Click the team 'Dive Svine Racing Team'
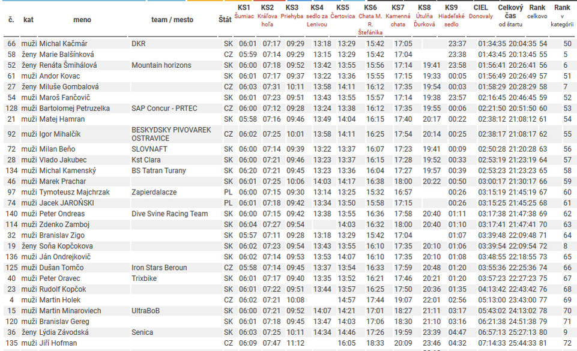The image size is (577, 351). 169,214
